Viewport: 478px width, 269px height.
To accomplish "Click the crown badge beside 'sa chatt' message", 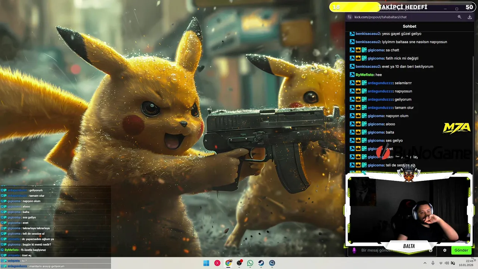I will [x=358, y=50].
